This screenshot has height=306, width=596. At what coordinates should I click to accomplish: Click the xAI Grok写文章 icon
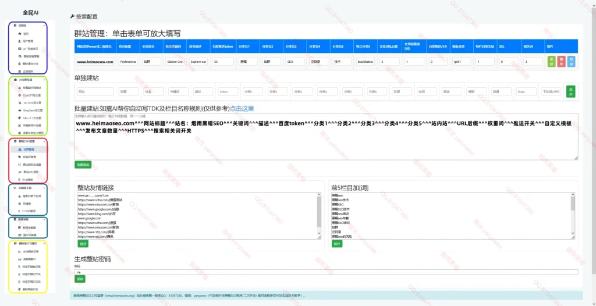tap(19, 102)
